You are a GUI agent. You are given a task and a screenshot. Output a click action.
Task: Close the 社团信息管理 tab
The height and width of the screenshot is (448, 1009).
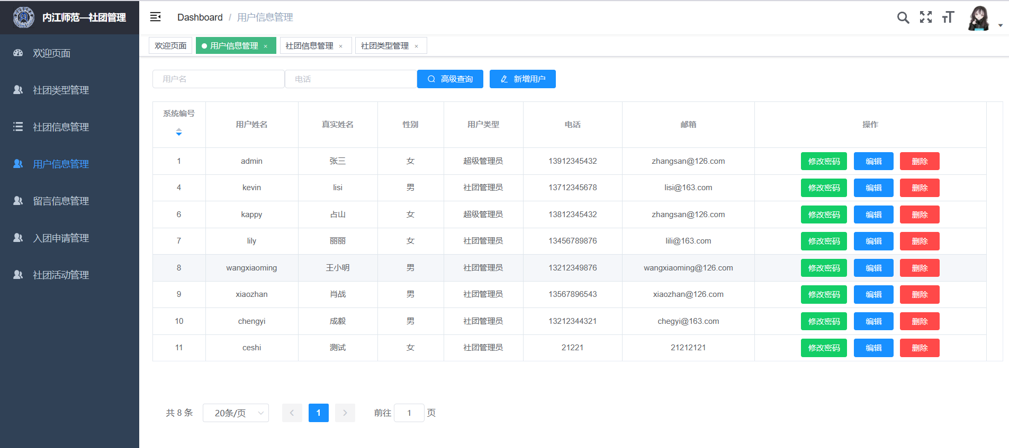click(341, 46)
